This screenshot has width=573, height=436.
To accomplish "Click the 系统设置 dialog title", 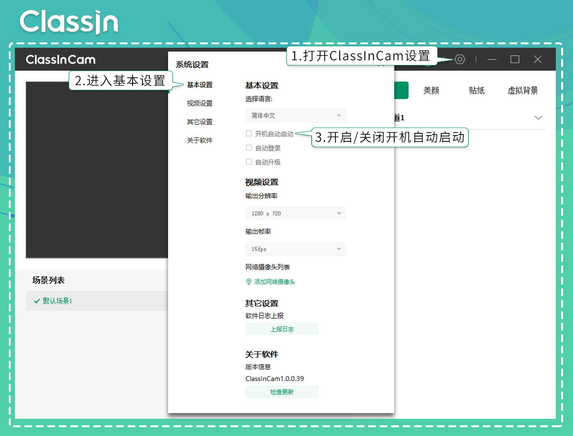I will (192, 65).
